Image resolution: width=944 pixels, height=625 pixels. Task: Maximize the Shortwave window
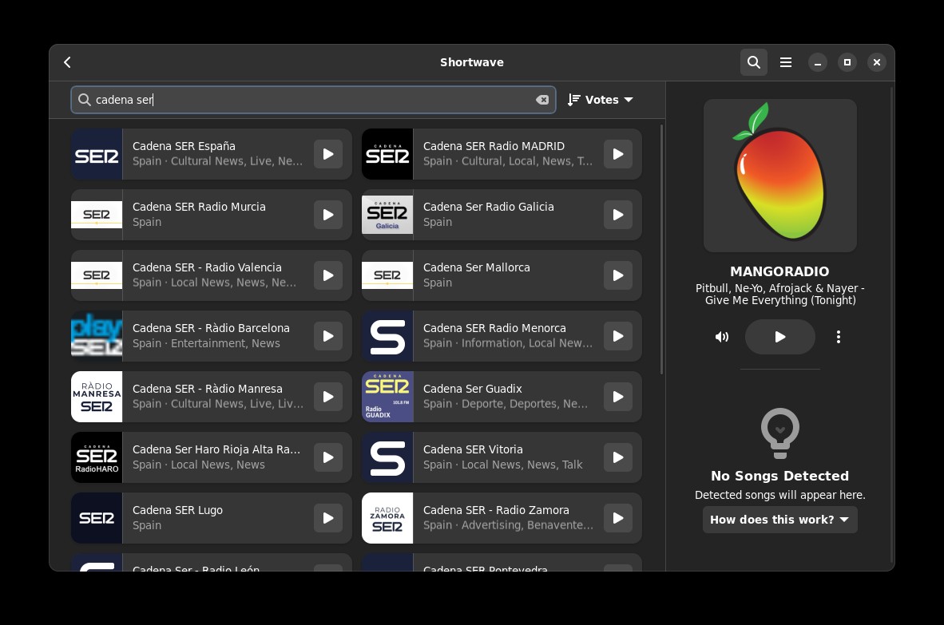click(847, 62)
